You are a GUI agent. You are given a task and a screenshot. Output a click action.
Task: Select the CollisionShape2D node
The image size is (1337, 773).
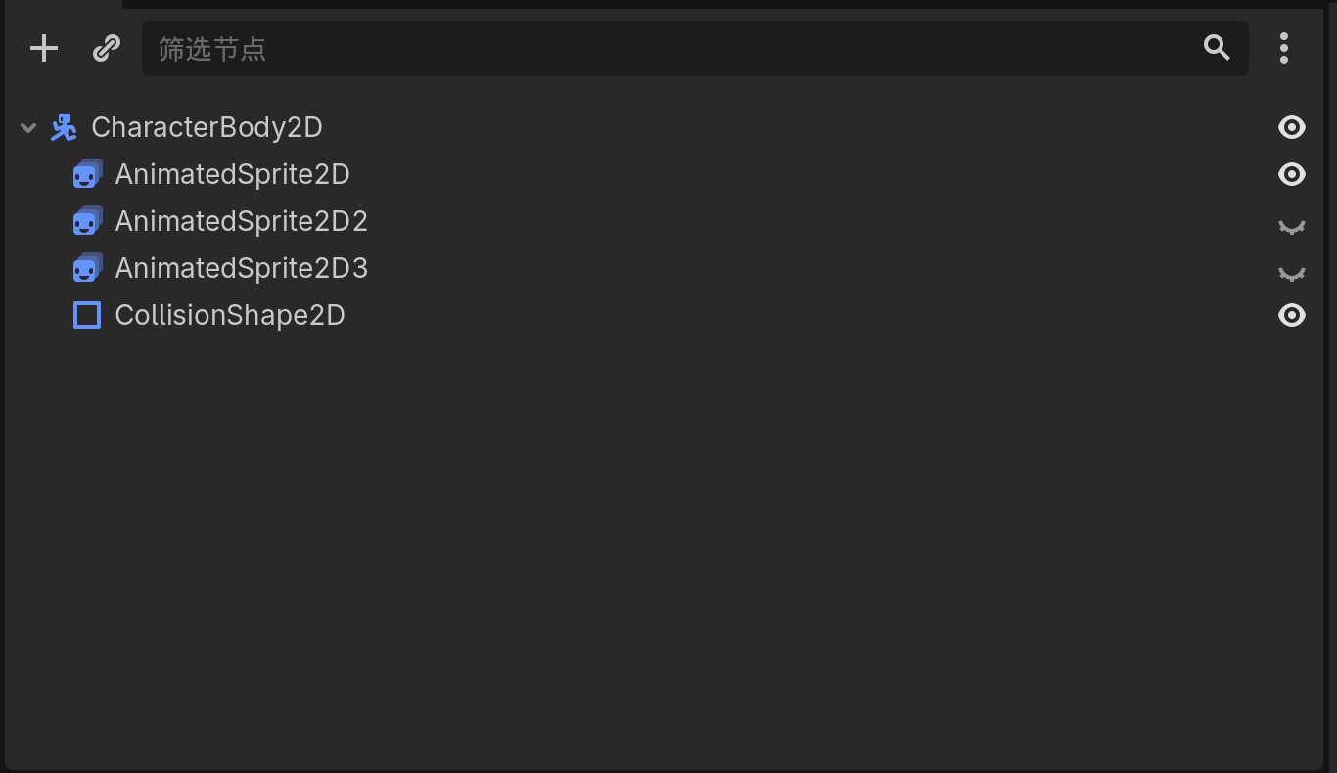230,314
